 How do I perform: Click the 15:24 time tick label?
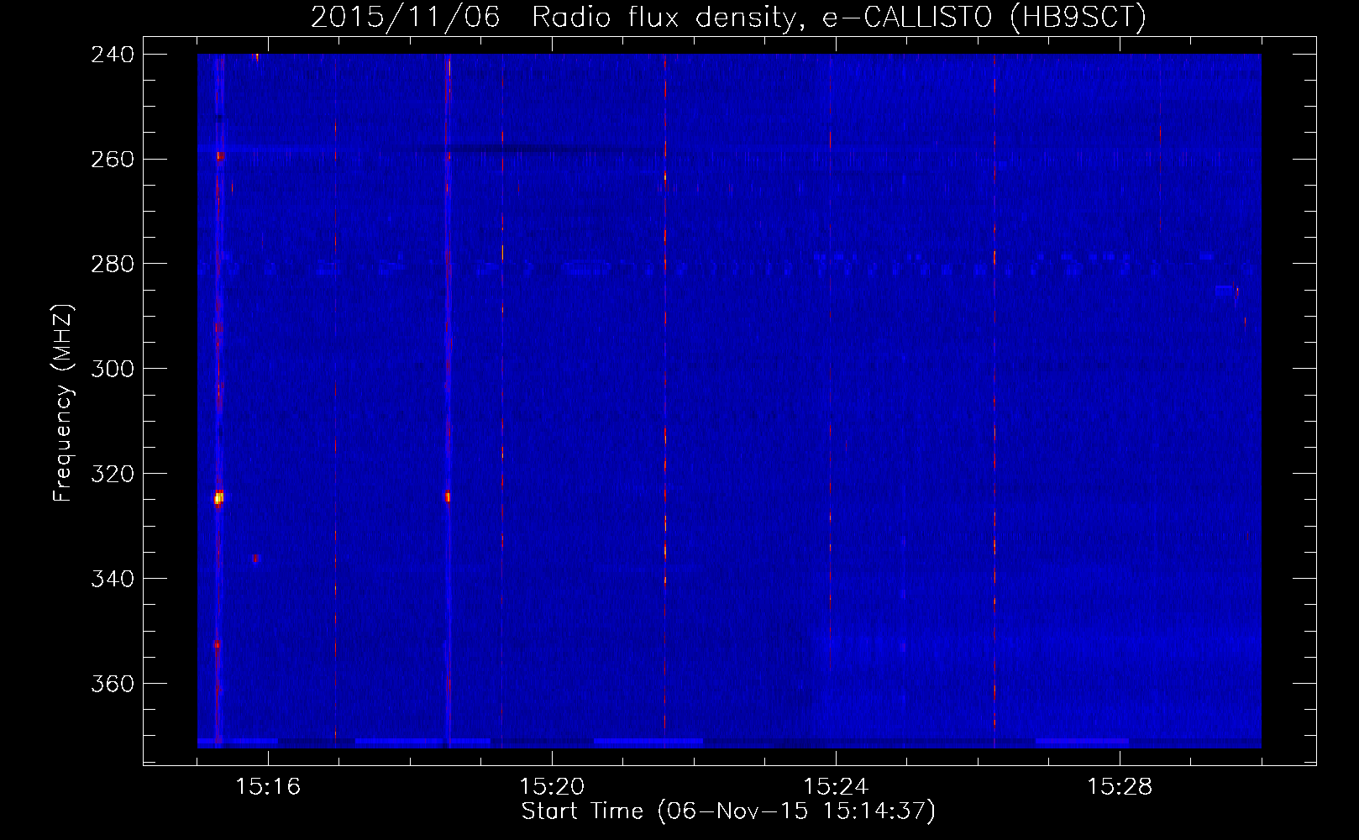(x=836, y=787)
